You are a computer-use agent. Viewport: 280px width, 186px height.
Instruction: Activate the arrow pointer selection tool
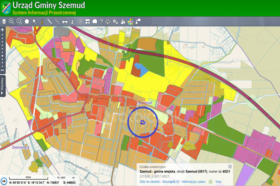35,21
